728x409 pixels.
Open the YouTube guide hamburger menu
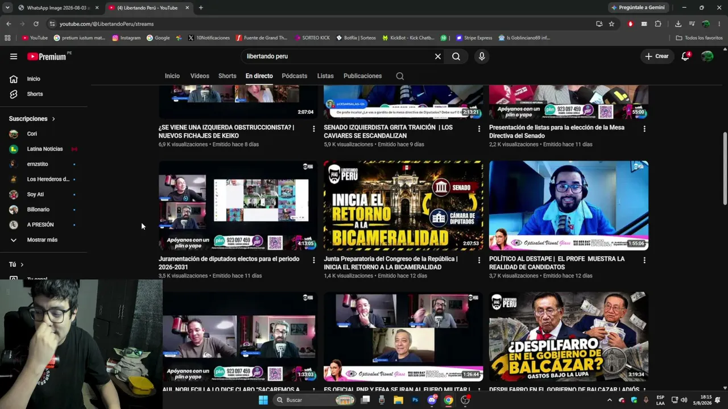tap(14, 56)
